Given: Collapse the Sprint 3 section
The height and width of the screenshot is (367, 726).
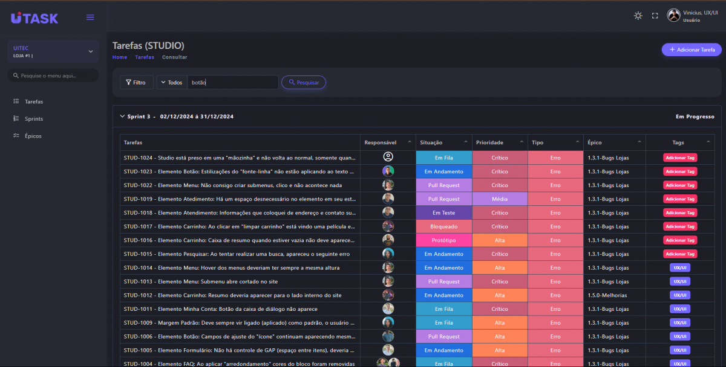Looking at the screenshot, I should pyautogui.click(x=122, y=116).
